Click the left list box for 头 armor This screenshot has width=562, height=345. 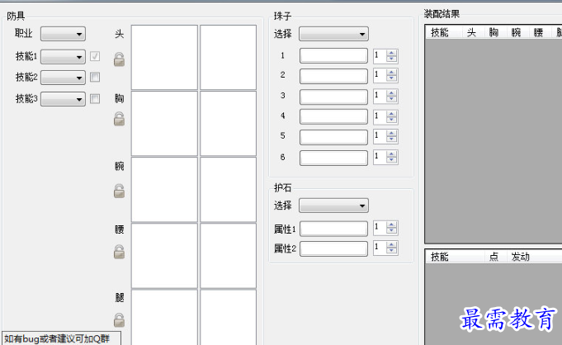coord(164,57)
